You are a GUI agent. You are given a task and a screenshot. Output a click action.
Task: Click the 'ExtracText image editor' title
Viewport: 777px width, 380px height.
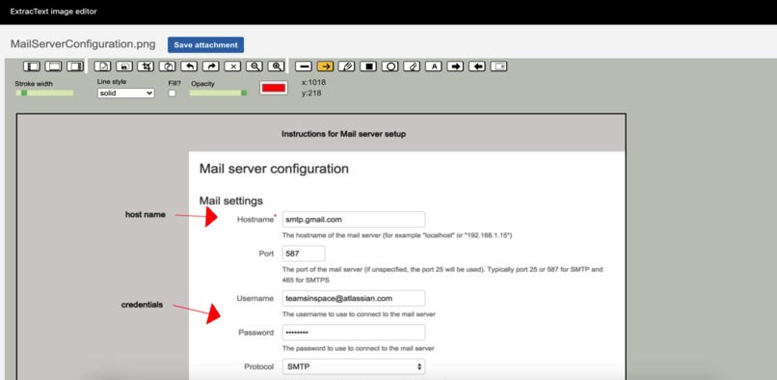pyautogui.click(x=54, y=11)
